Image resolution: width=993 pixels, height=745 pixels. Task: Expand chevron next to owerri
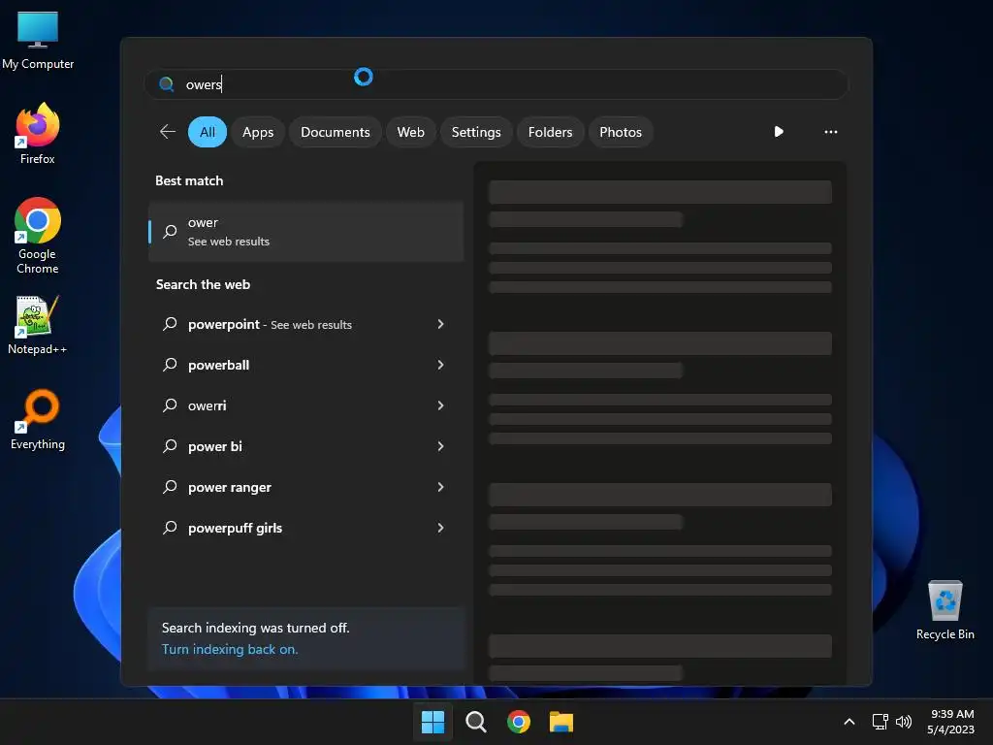point(441,405)
